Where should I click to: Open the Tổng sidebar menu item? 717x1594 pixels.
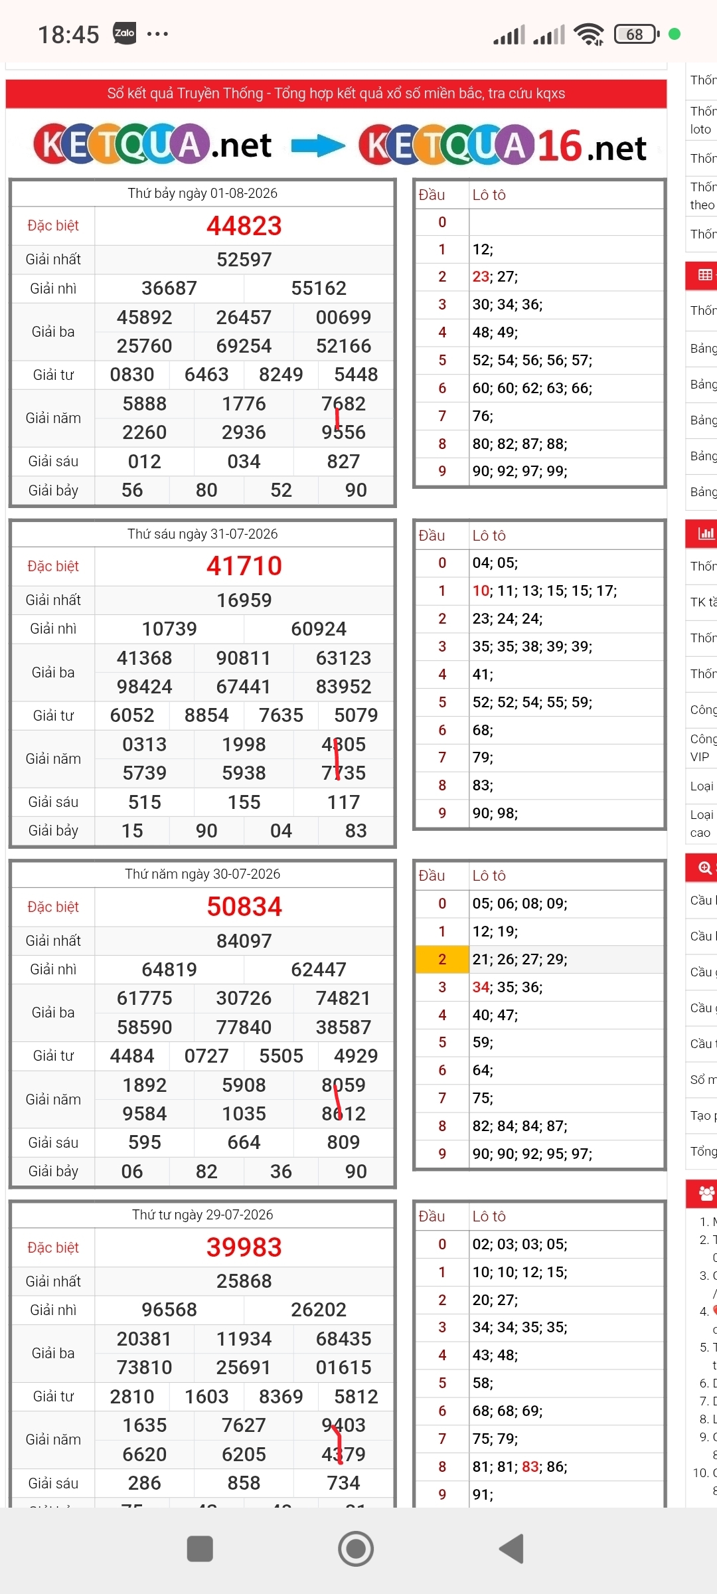[x=702, y=1151]
